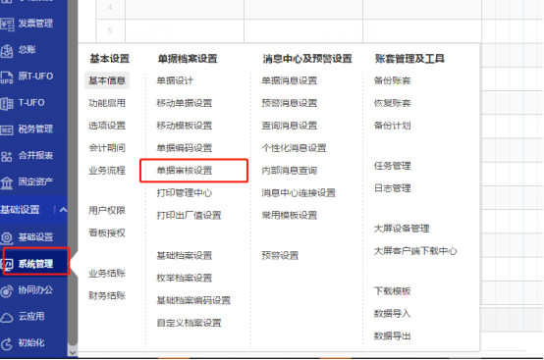544x360 pixels.
Task: Click the 协同办公 sidebar icon
Action: 7,290
